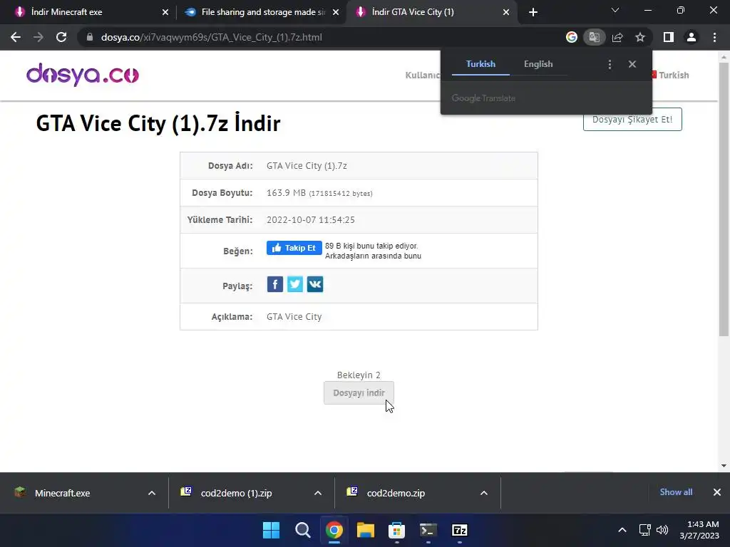
Task: Close the downloads bar
Action: point(717,492)
